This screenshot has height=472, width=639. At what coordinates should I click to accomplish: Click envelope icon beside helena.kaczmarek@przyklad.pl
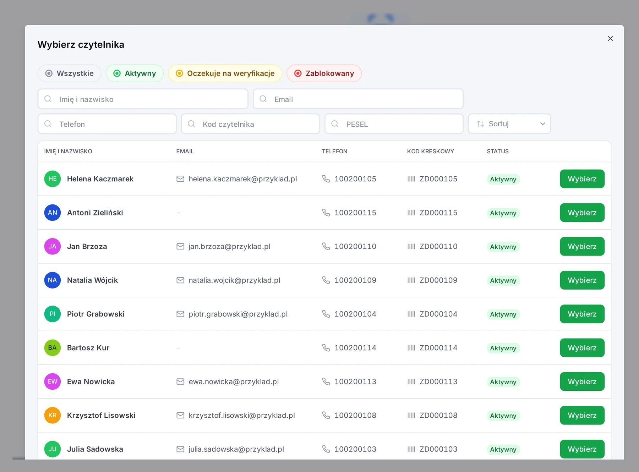180,179
